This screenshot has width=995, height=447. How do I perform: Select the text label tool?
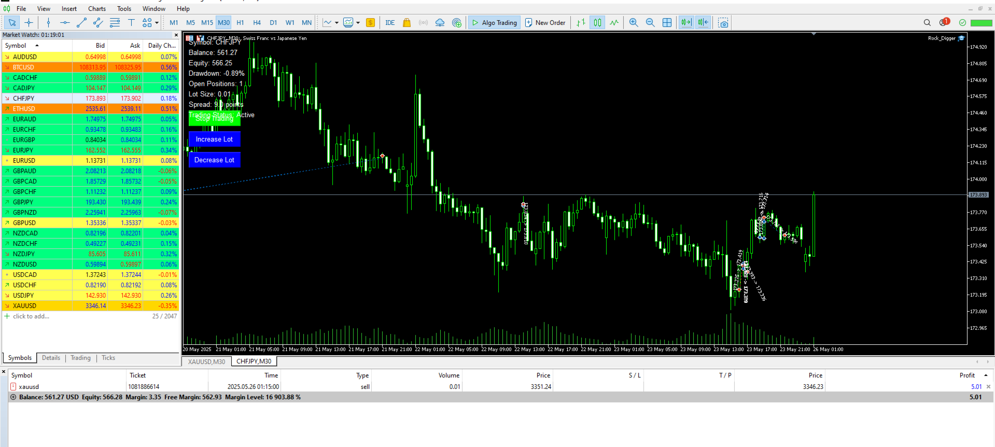tap(131, 22)
